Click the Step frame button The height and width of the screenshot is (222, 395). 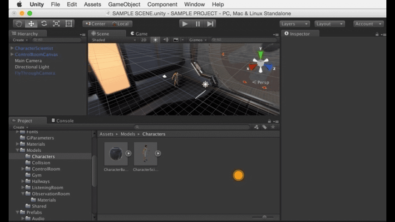click(x=210, y=24)
